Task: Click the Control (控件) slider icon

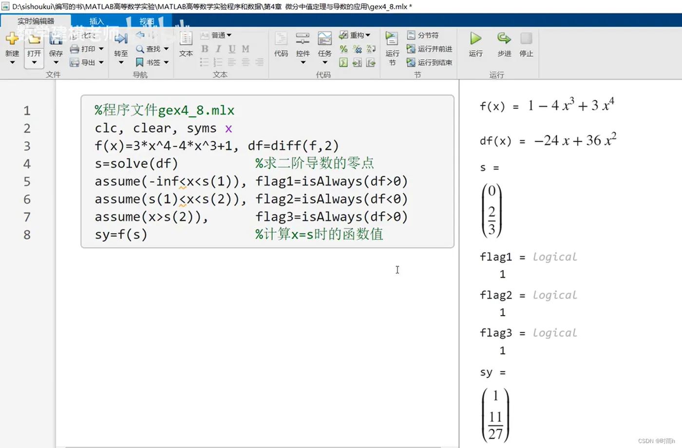Action: coord(303,38)
